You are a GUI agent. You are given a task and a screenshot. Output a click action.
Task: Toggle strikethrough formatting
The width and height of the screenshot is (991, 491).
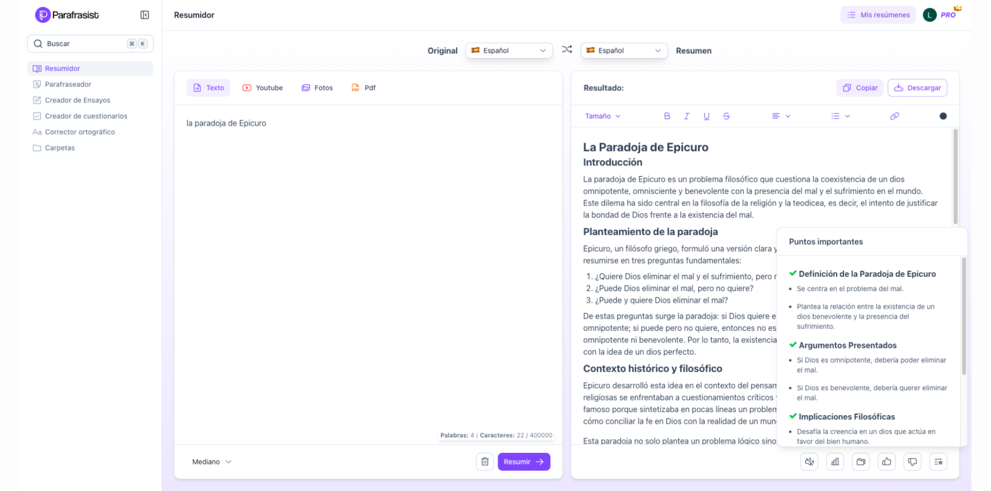(x=726, y=116)
